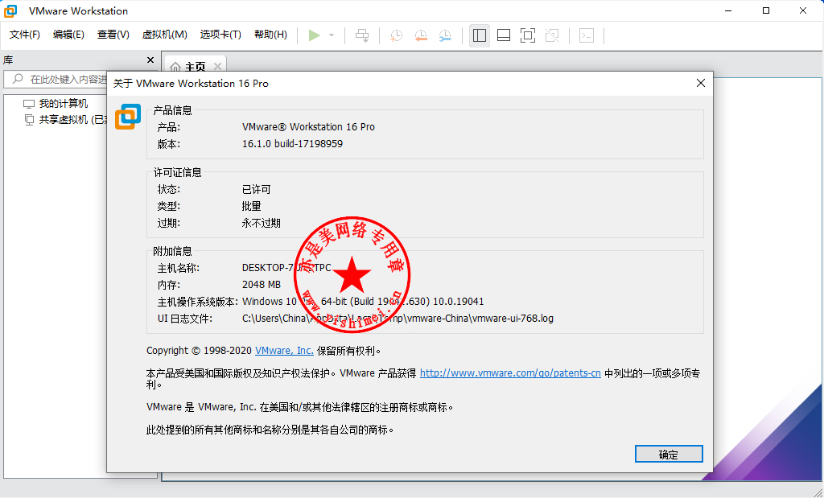Close the library panel with X

[150, 60]
